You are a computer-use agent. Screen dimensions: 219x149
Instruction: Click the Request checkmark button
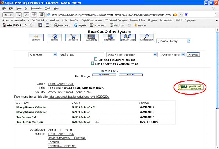(x=54, y=38)
